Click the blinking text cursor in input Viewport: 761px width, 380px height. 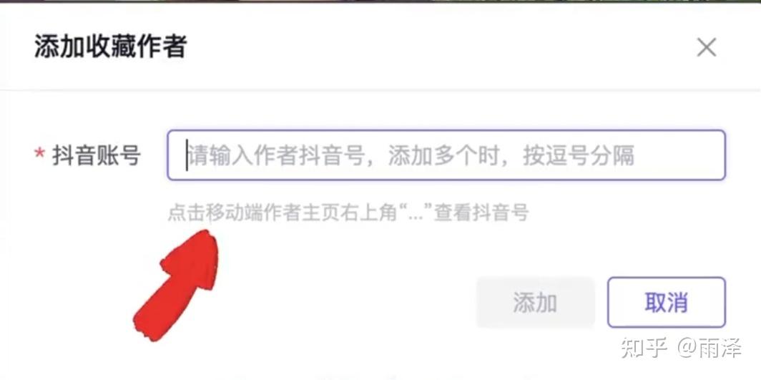pyautogui.click(x=187, y=155)
